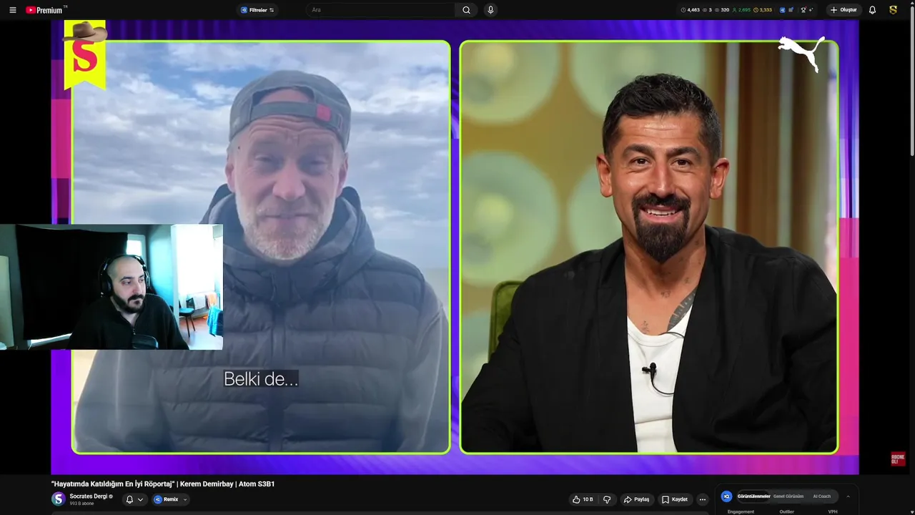This screenshot has width=915, height=515.
Task: Expand subscription options chevron
Action: tap(140, 499)
